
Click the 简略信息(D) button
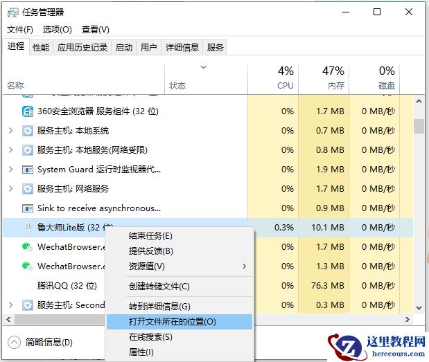point(40,342)
